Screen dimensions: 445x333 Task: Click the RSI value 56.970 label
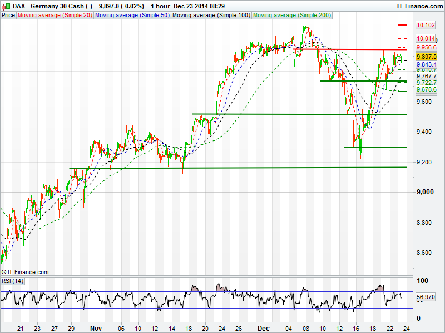pyautogui.click(x=427, y=297)
